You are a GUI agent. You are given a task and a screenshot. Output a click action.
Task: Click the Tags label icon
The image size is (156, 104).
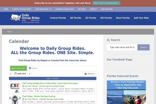(30, 68)
